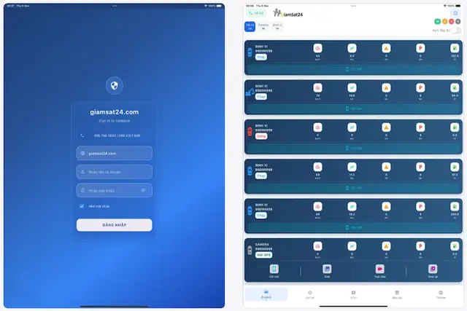Switch to 'D.sách' bottom tab
Image resolution: width=467 pixels, height=311 pixels.
pos(266,294)
